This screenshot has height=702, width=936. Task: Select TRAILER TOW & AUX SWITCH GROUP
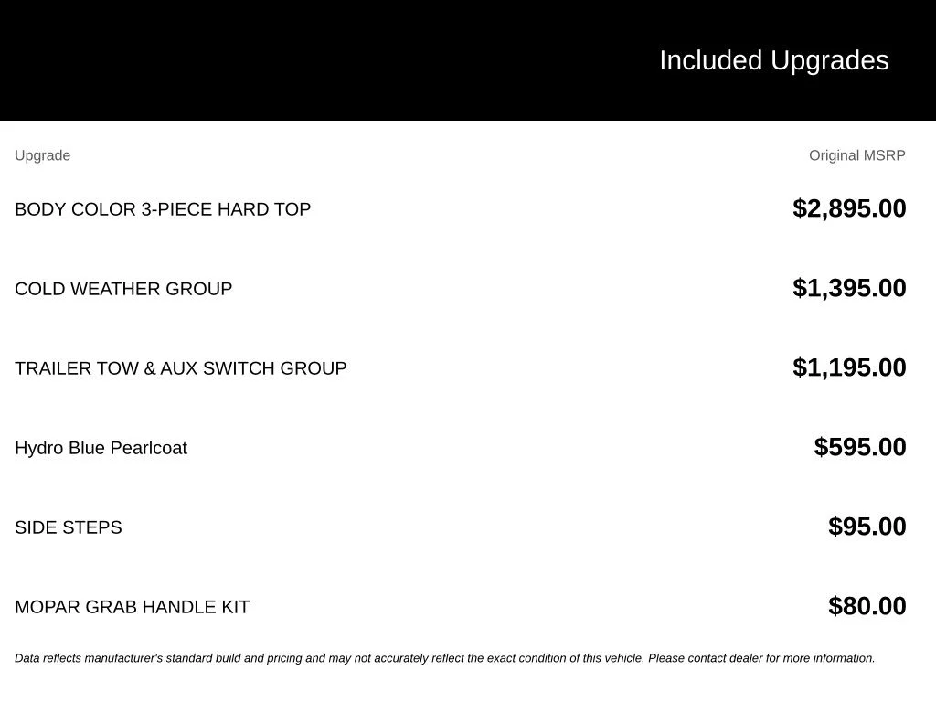[180, 367]
